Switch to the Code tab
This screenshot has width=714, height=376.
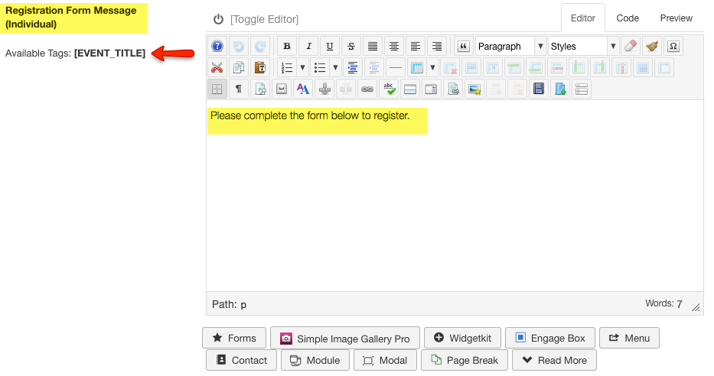point(628,18)
